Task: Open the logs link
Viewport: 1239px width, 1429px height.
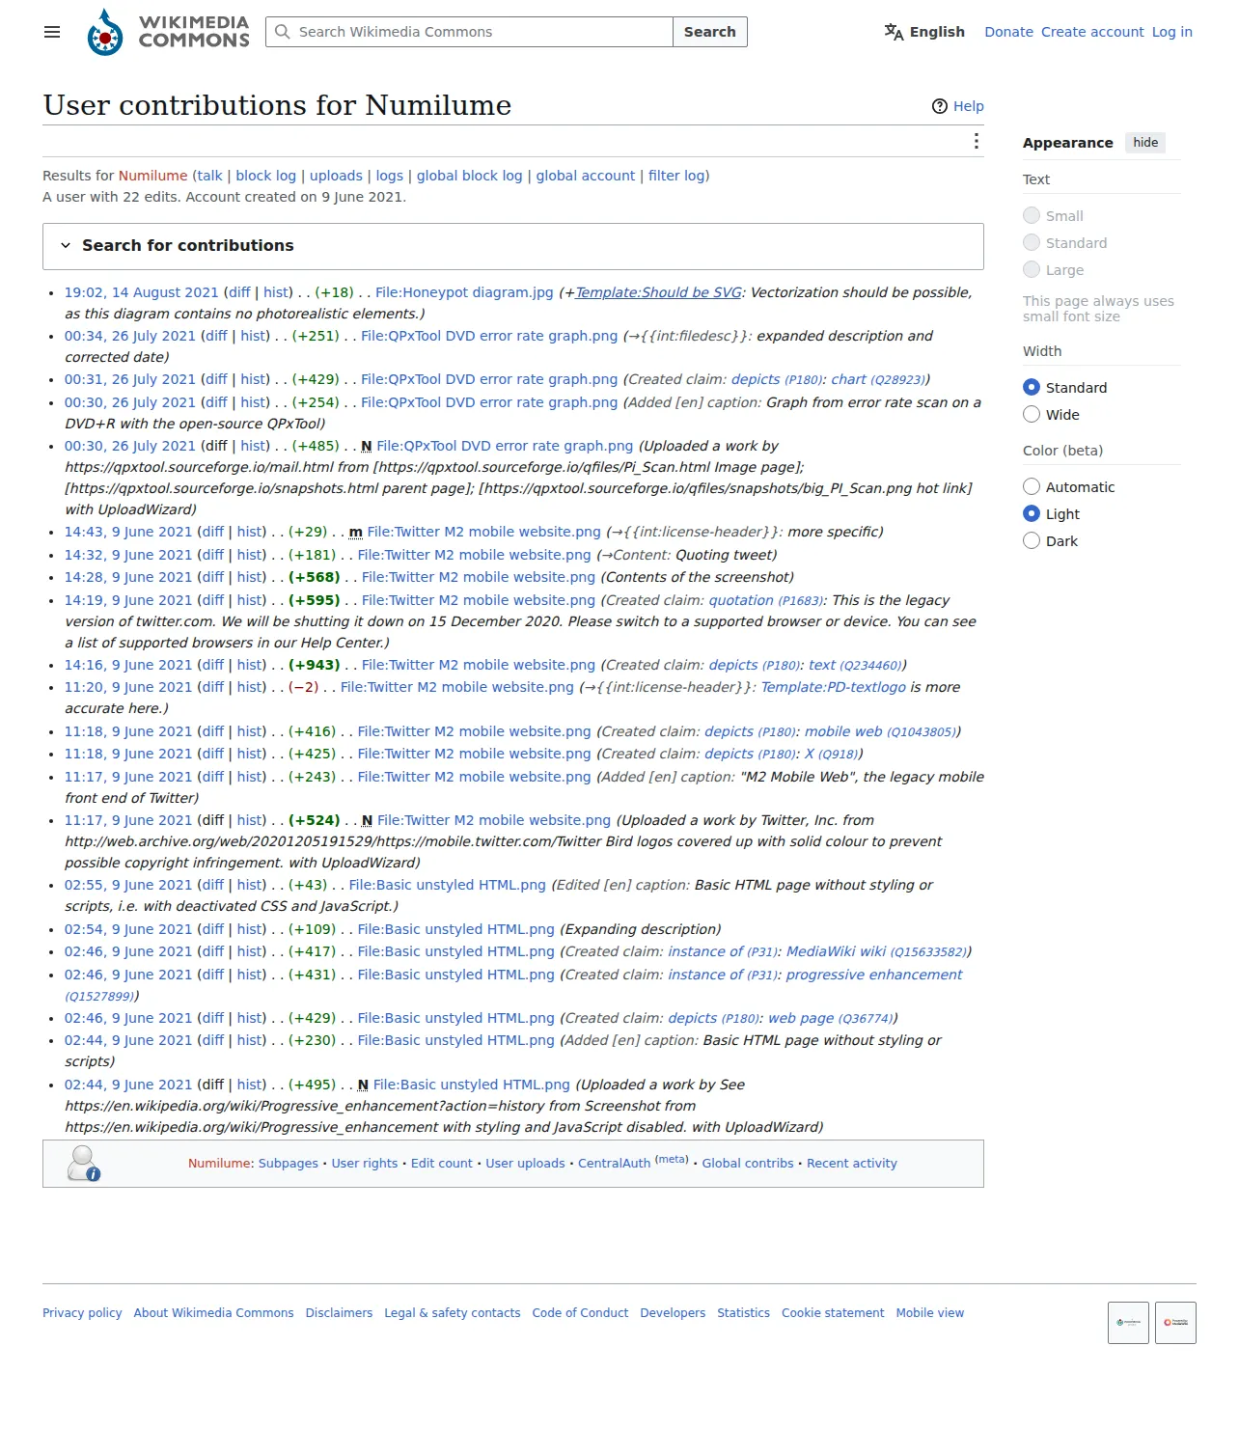Action: (x=390, y=176)
